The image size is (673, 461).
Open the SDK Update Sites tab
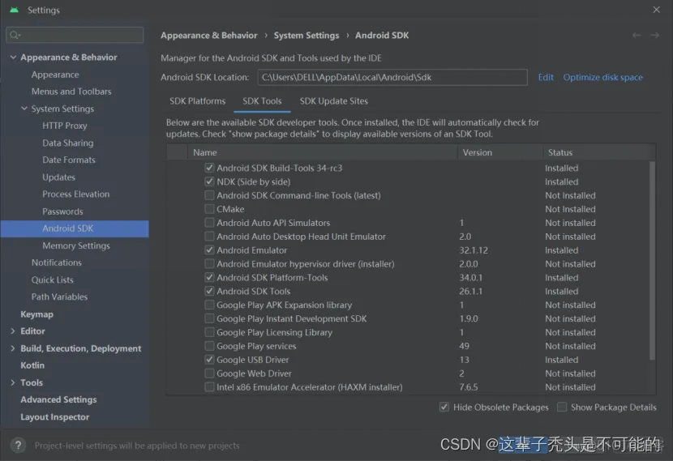coord(333,101)
